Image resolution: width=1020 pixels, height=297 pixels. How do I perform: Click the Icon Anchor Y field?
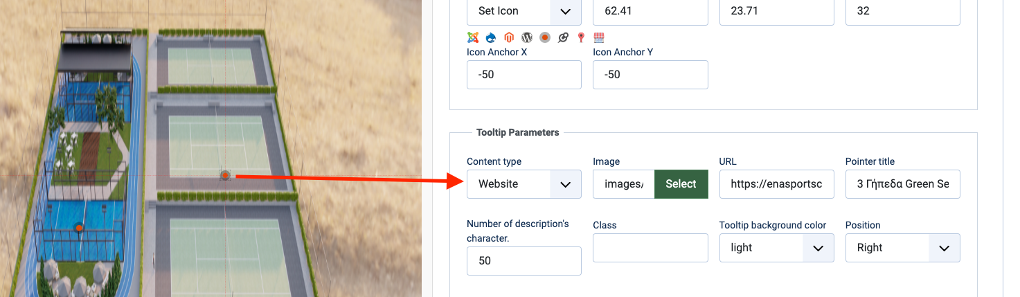pyautogui.click(x=650, y=75)
